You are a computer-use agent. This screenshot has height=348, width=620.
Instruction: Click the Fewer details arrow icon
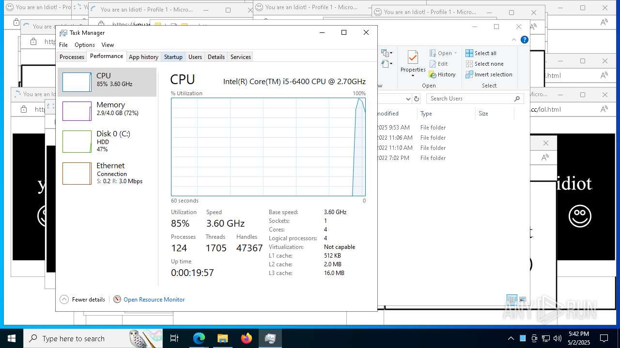pos(64,299)
